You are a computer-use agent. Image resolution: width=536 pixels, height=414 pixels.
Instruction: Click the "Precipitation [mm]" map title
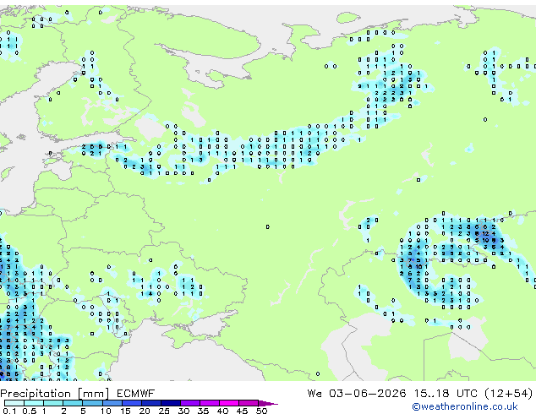(55, 394)
